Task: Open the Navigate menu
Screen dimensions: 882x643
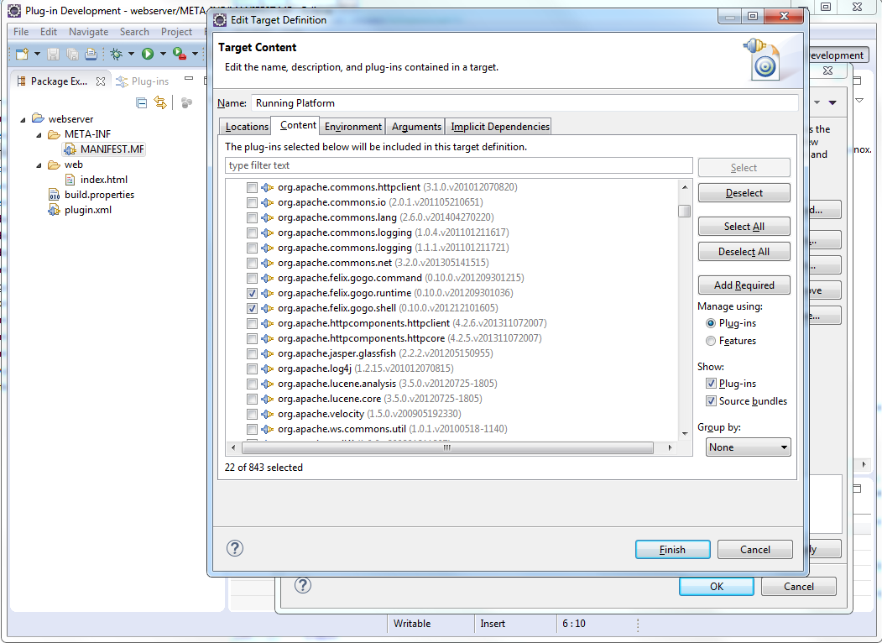Action: [x=88, y=32]
